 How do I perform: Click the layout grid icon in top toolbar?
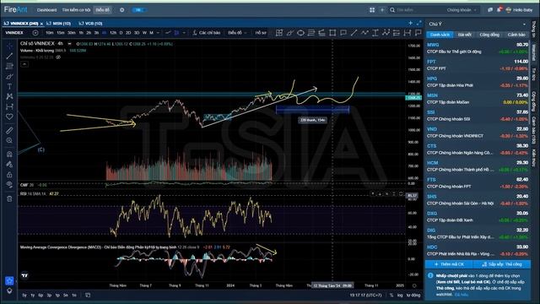279,33
